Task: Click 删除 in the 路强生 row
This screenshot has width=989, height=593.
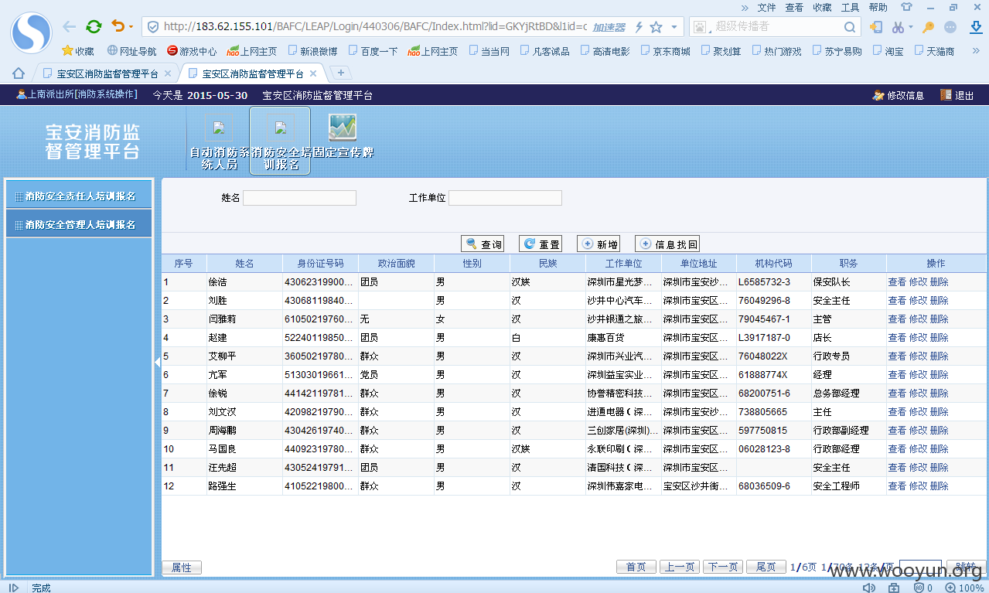Action: coord(939,486)
